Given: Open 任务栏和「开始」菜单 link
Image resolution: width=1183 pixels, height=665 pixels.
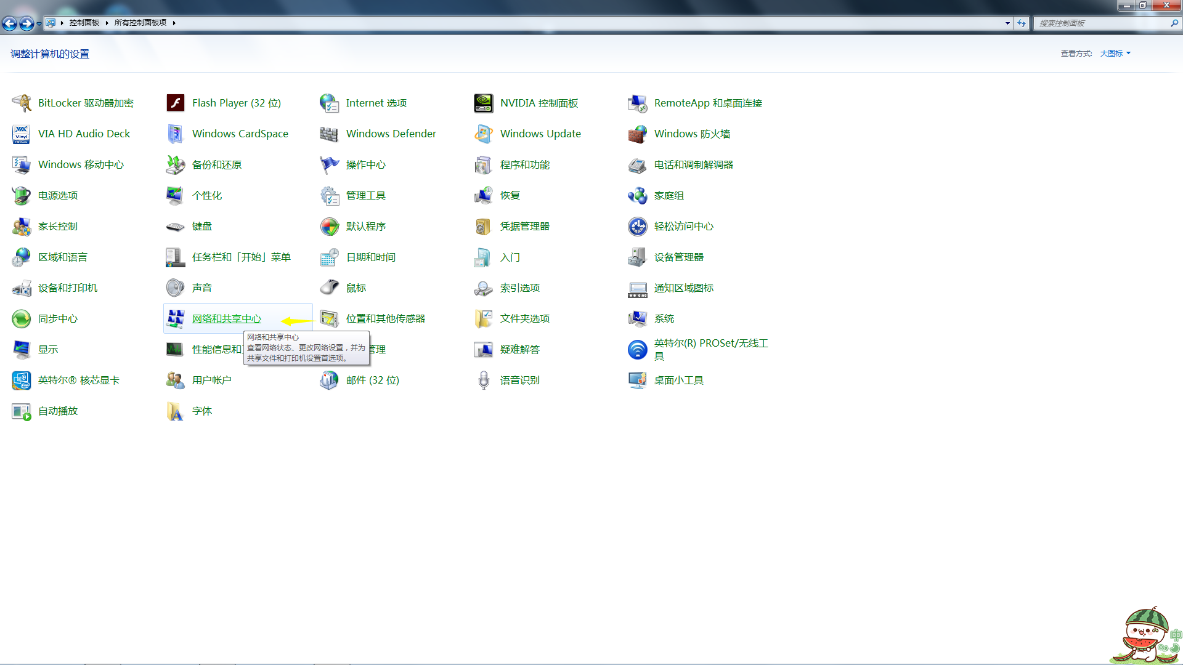Looking at the screenshot, I should (242, 257).
